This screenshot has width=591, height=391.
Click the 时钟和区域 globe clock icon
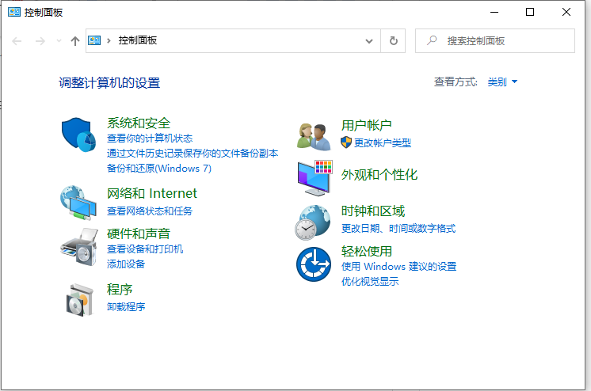[x=314, y=221]
